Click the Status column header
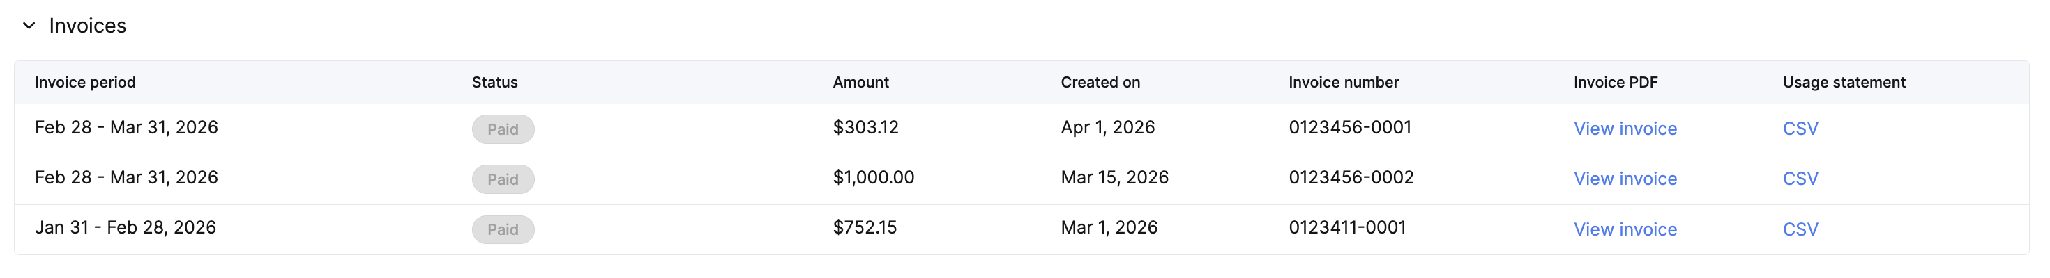2050x278 pixels. (x=494, y=83)
